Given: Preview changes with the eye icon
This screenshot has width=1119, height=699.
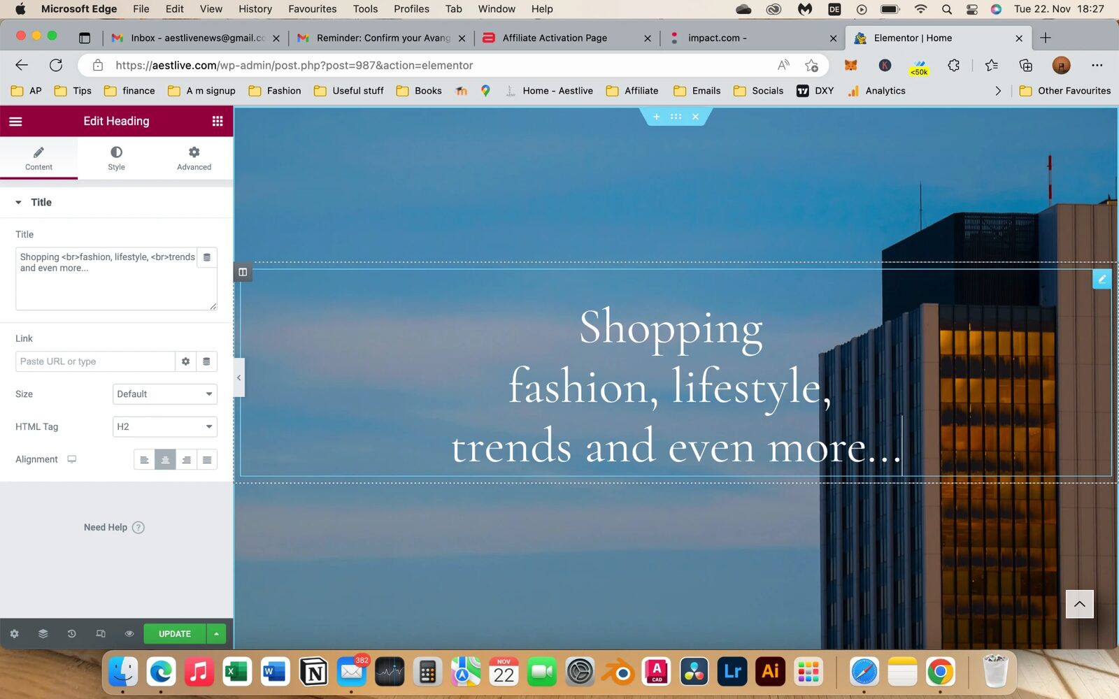Looking at the screenshot, I should [x=129, y=633].
